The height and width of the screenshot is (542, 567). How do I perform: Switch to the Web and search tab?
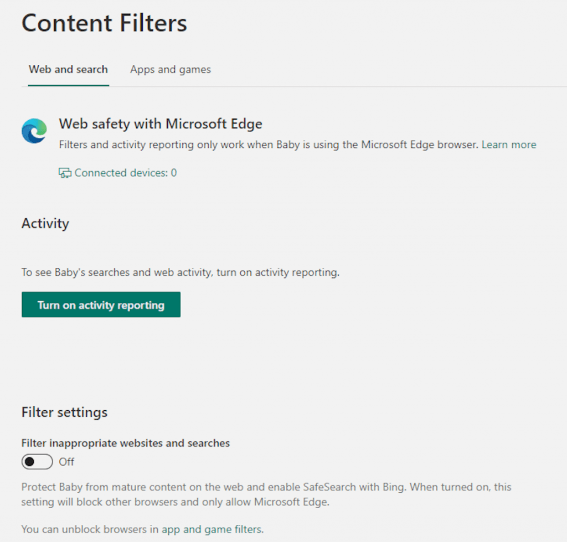tap(68, 70)
